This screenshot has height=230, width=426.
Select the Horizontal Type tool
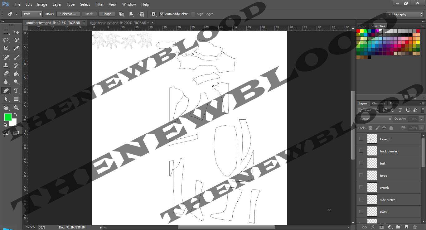point(16,91)
